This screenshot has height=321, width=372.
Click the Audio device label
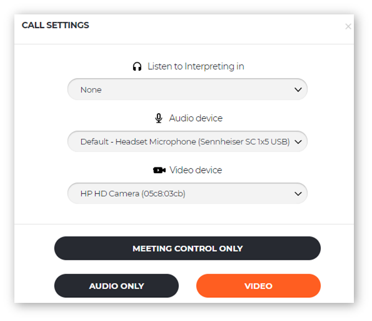click(196, 118)
